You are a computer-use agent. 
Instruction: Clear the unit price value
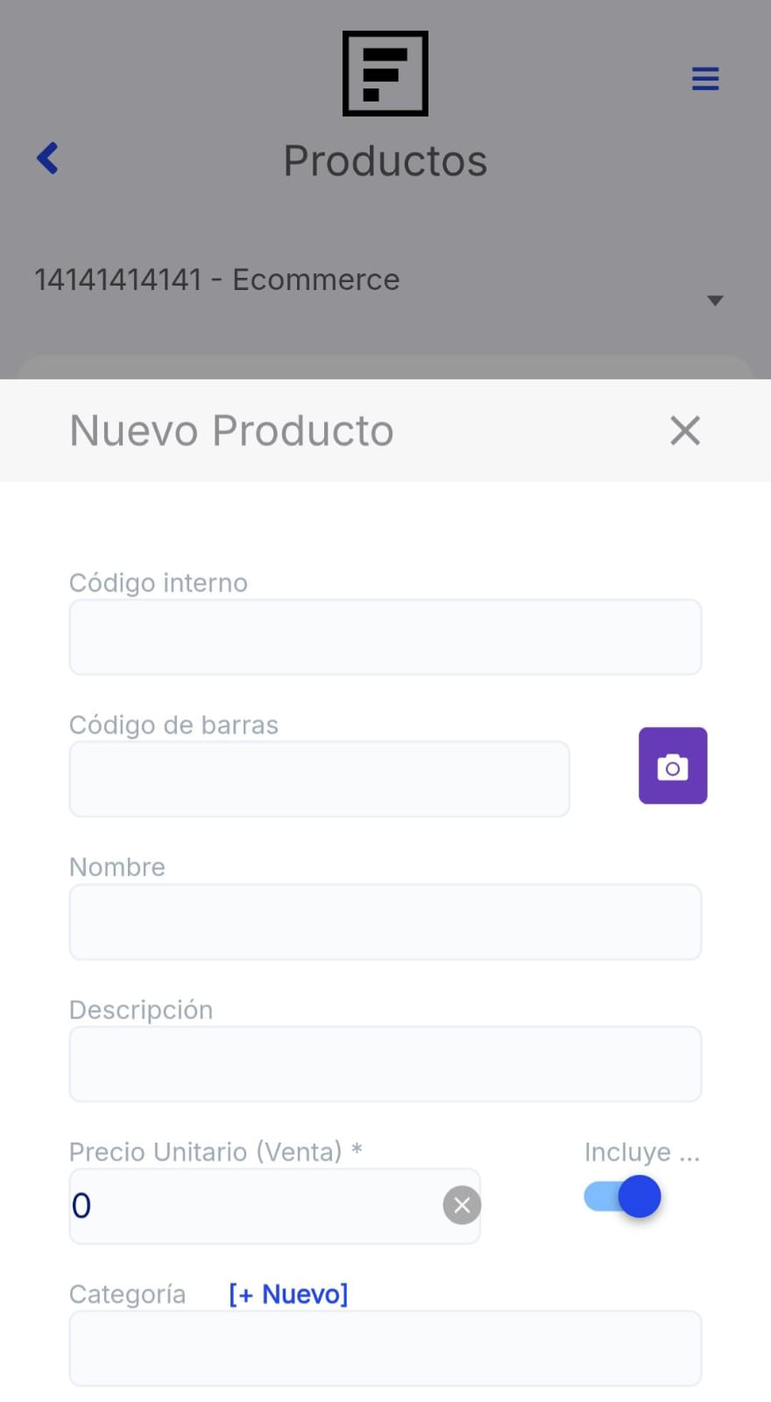pos(462,1206)
